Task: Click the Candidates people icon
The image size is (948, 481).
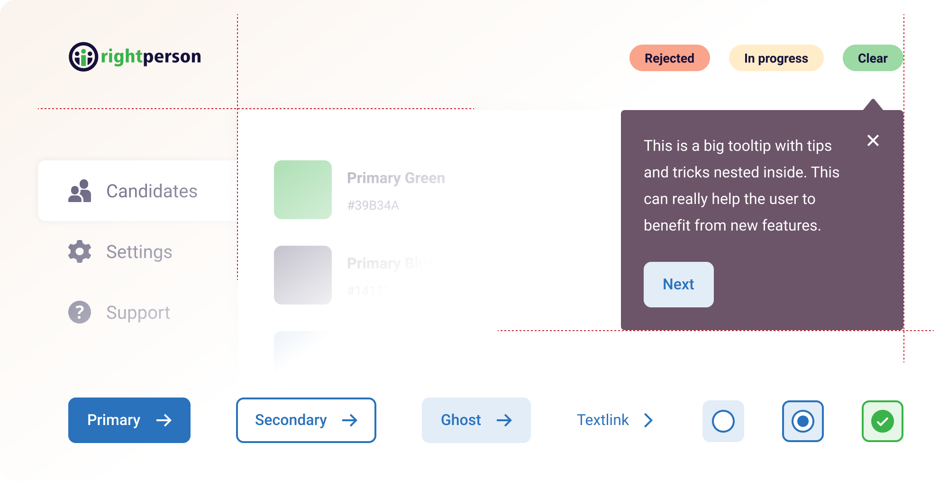Action: pyautogui.click(x=80, y=191)
